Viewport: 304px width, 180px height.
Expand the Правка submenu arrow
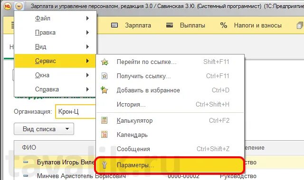87,33
